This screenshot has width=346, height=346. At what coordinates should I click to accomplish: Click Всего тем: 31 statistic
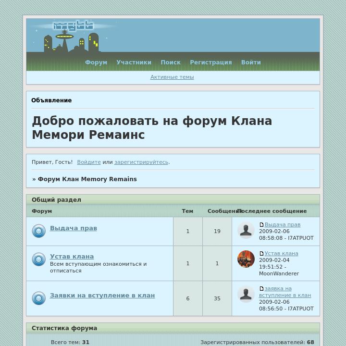(70, 342)
